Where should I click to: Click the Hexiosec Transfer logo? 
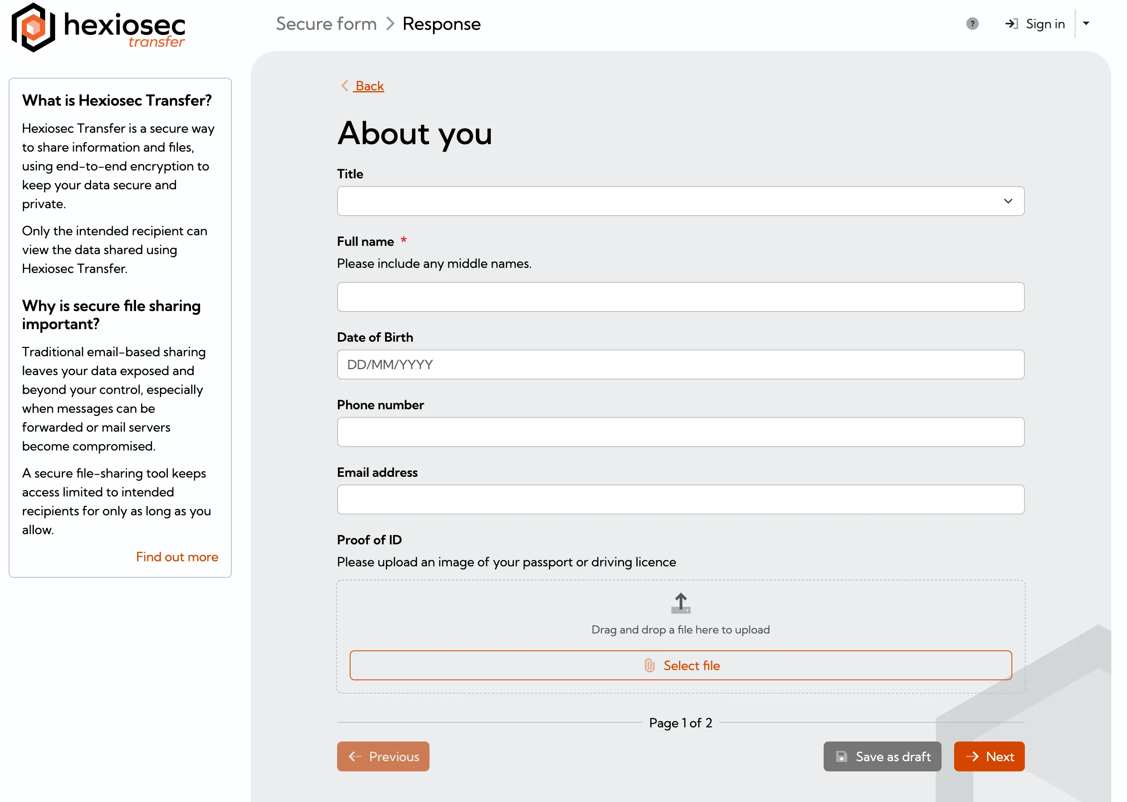tap(98, 27)
